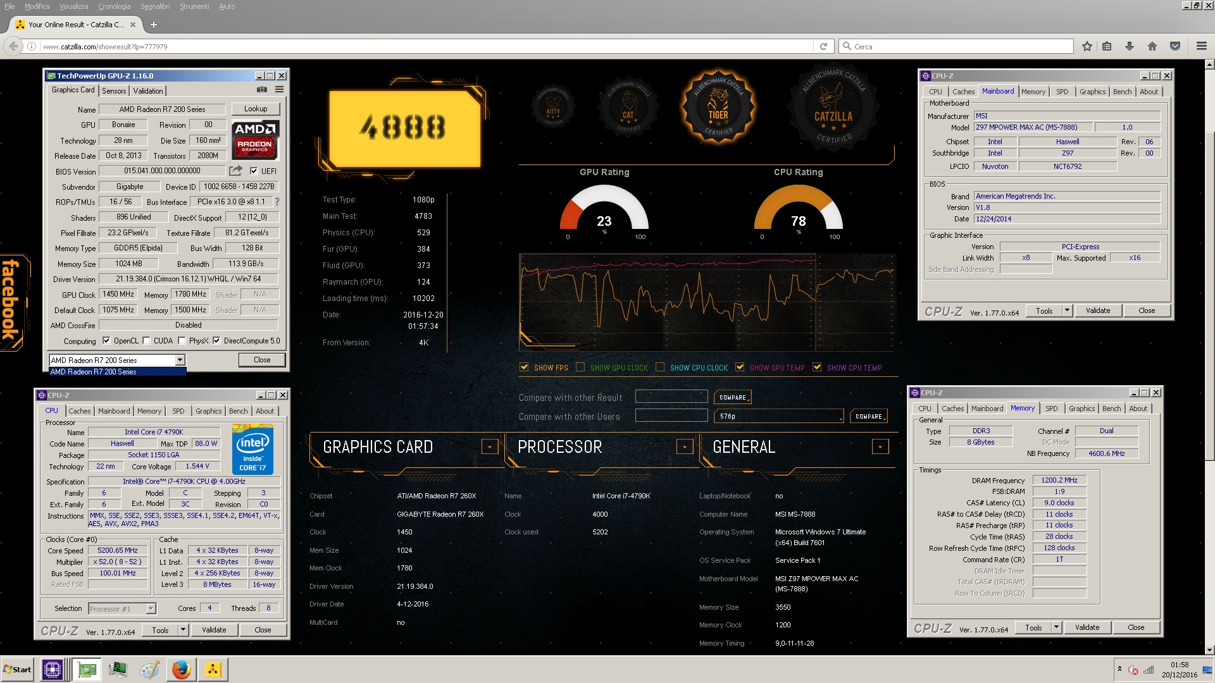Open the Segnalibri menu
This screenshot has width=1215, height=683.
coord(155,6)
